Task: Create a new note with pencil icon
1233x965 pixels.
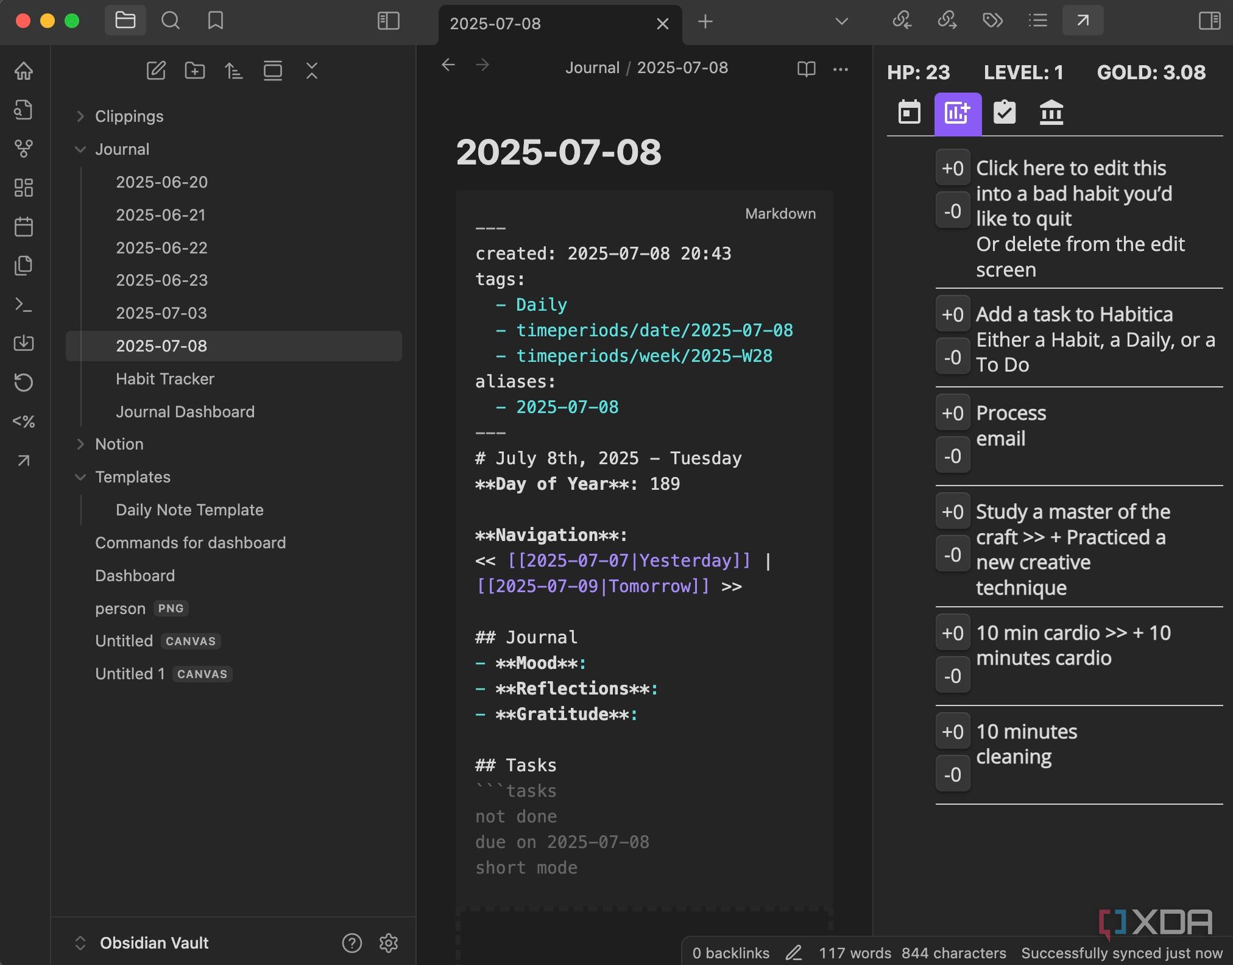Action: tap(156, 71)
